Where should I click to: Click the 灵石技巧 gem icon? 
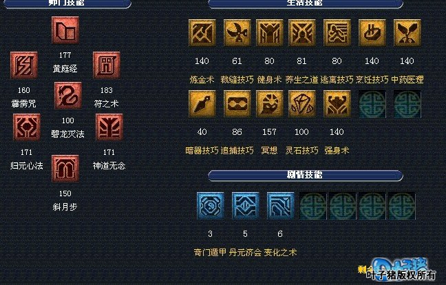click(301, 104)
